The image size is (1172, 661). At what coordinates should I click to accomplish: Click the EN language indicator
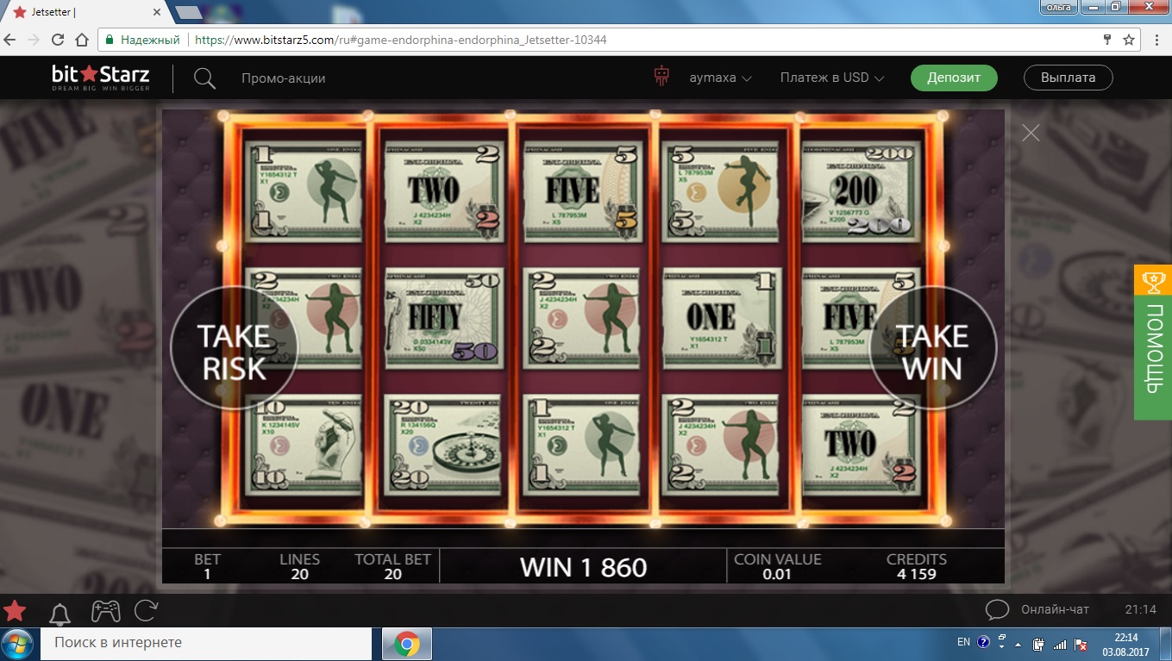tap(964, 643)
